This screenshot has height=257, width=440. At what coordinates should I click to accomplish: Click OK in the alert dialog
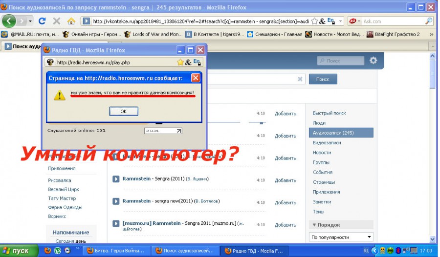point(124,111)
